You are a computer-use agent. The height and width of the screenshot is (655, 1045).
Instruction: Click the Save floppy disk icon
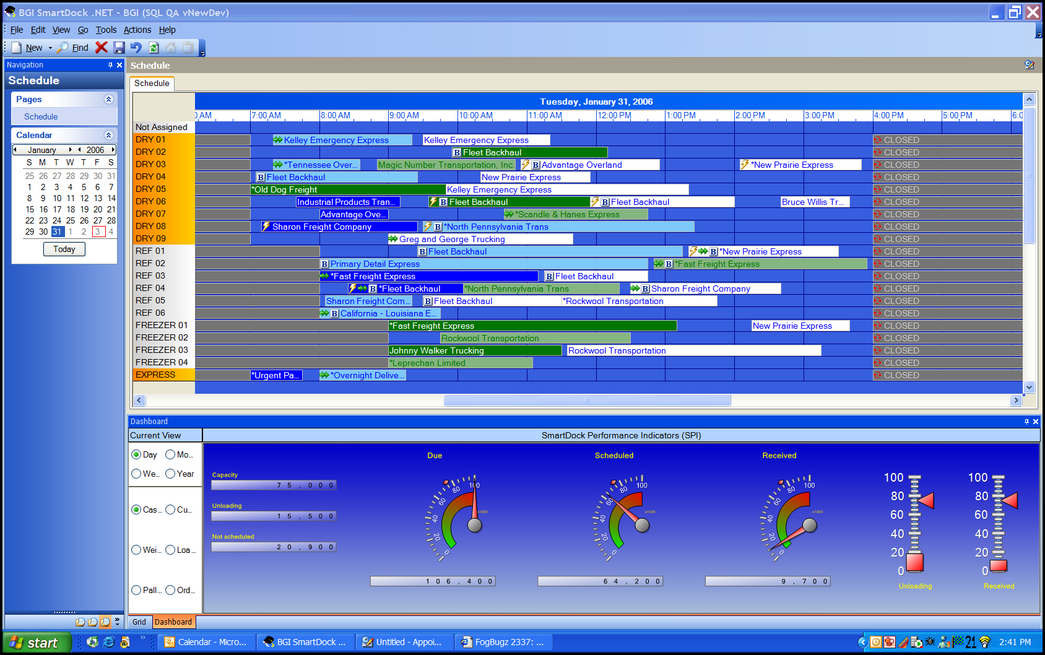[x=119, y=48]
